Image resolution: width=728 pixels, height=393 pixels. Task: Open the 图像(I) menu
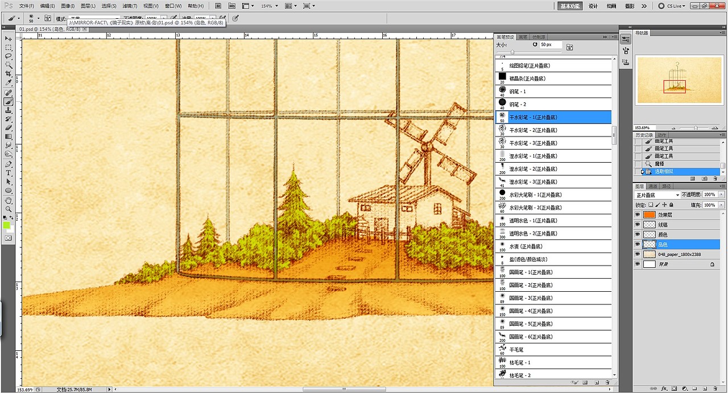tap(68, 6)
